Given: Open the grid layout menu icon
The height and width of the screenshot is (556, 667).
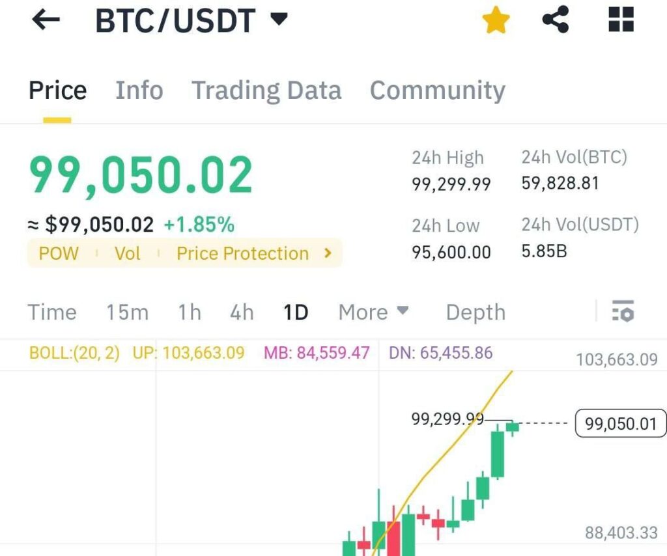Looking at the screenshot, I should (621, 20).
